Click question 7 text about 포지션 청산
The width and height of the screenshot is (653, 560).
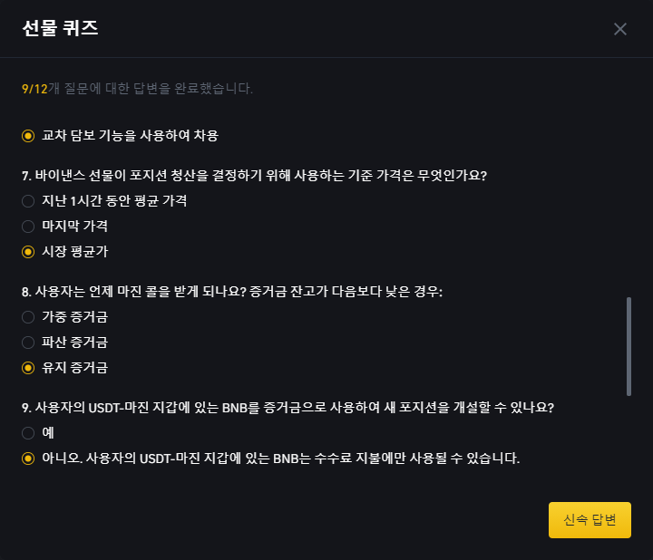254,176
